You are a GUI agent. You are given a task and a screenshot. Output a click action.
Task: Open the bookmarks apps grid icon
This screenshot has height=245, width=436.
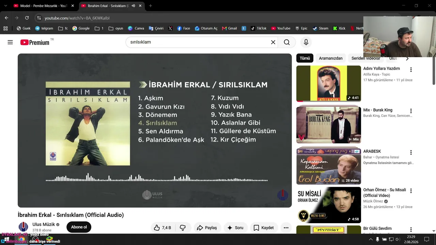pos(5,28)
